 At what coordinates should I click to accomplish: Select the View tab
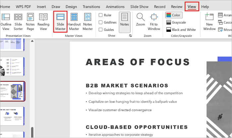tap(192, 7)
